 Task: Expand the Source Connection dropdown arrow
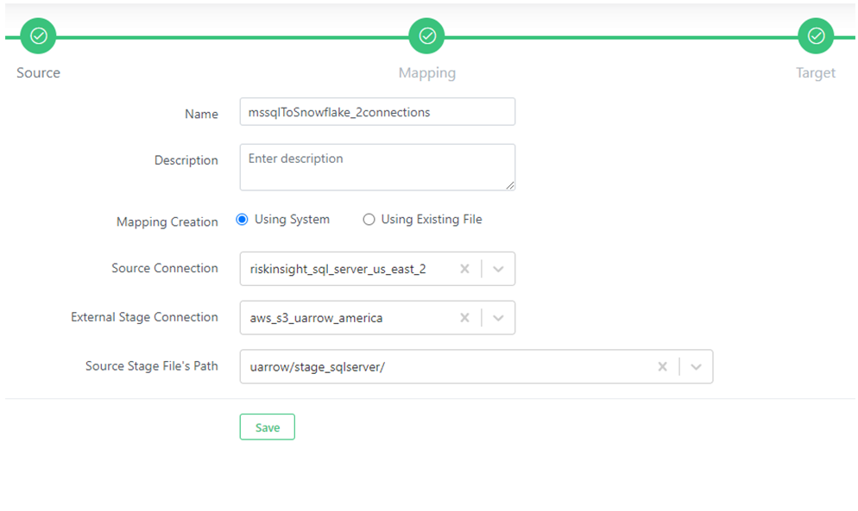pos(498,269)
